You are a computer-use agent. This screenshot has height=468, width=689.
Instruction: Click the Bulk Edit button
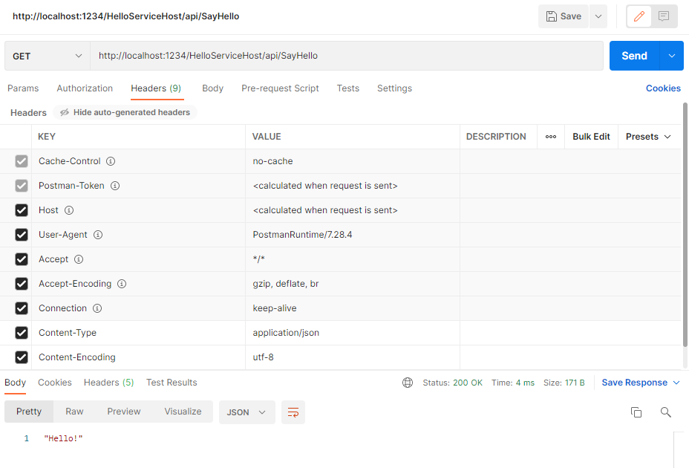591,137
